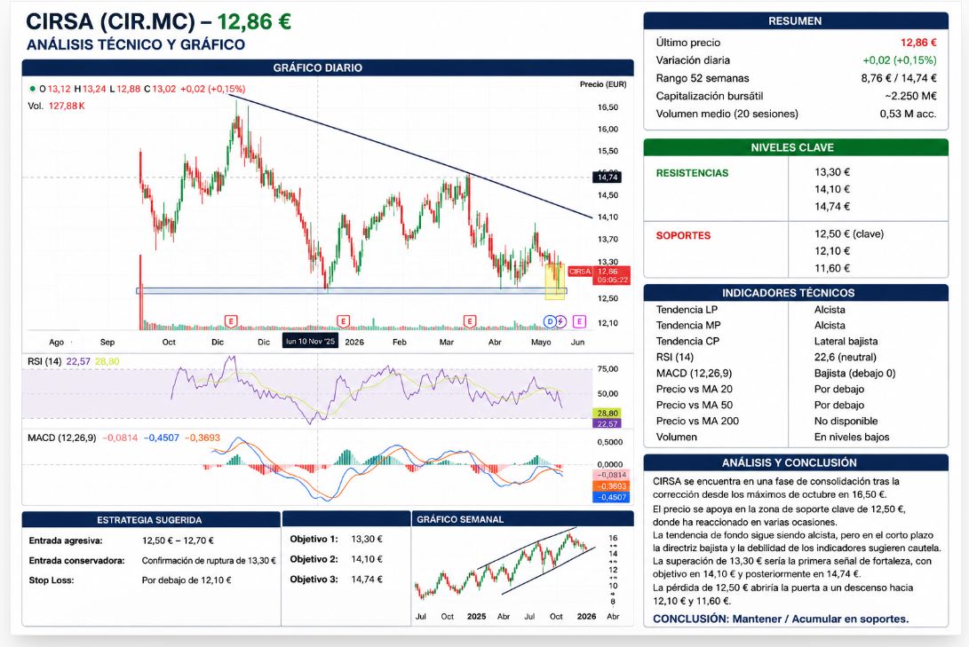
Task: Select the ESTRATEGIA SUGERIDA header
Action: click(x=149, y=520)
